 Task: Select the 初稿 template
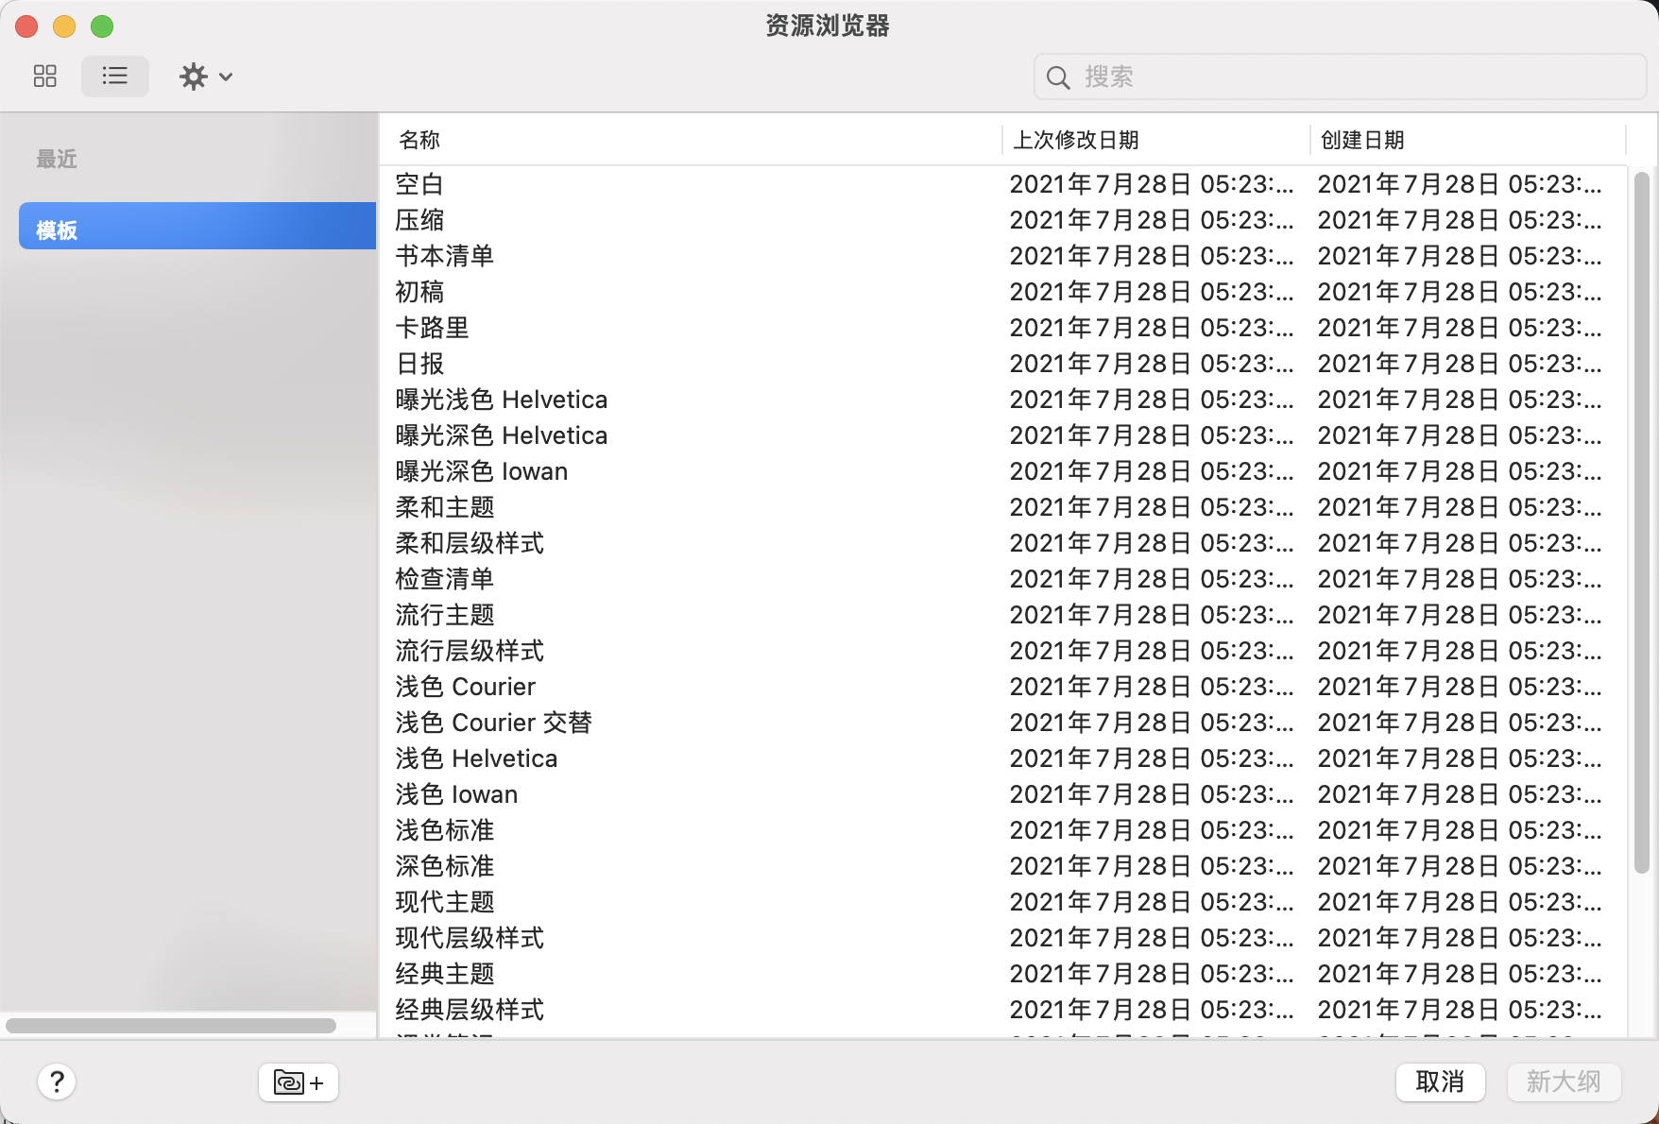coord(1003,292)
